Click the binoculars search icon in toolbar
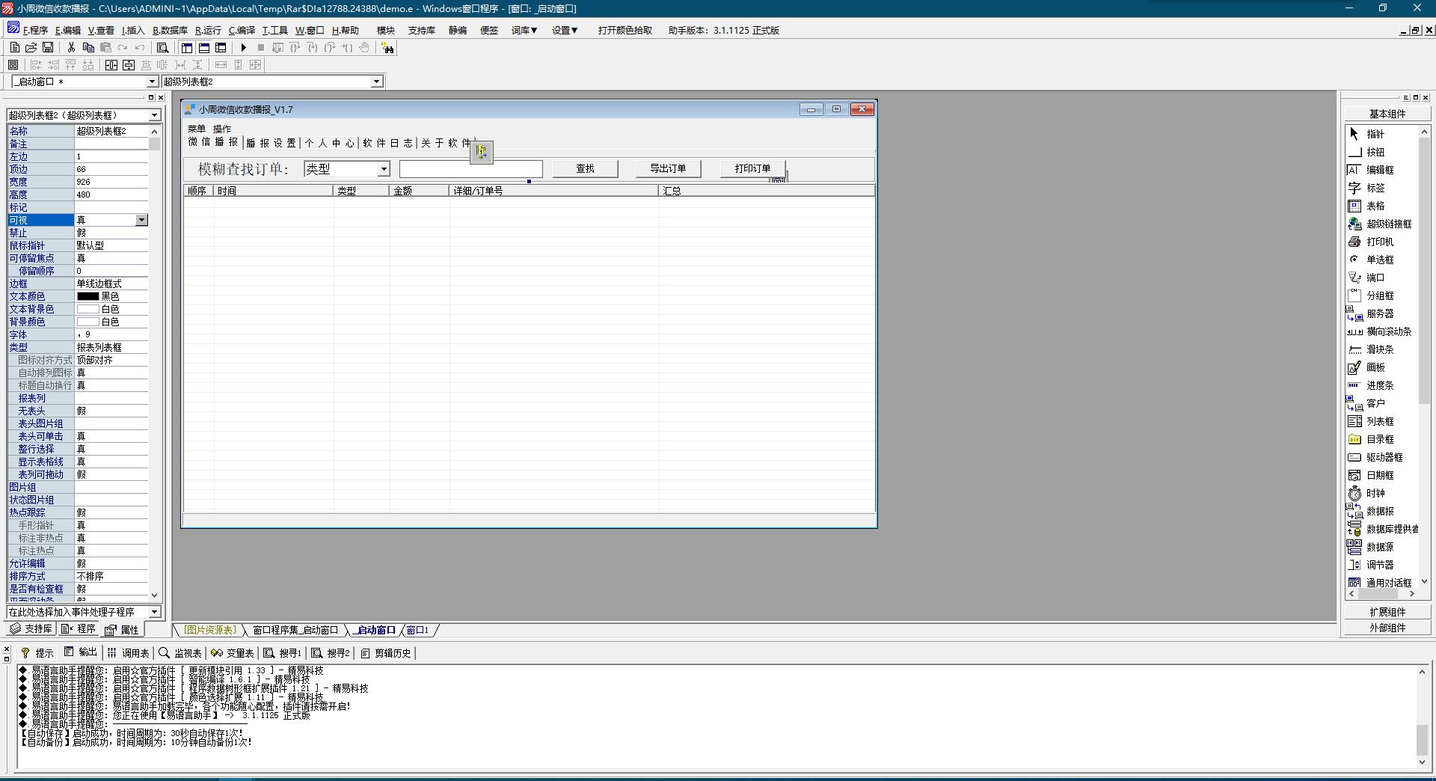Viewport: 1436px width, 781px height. point(387,48)
